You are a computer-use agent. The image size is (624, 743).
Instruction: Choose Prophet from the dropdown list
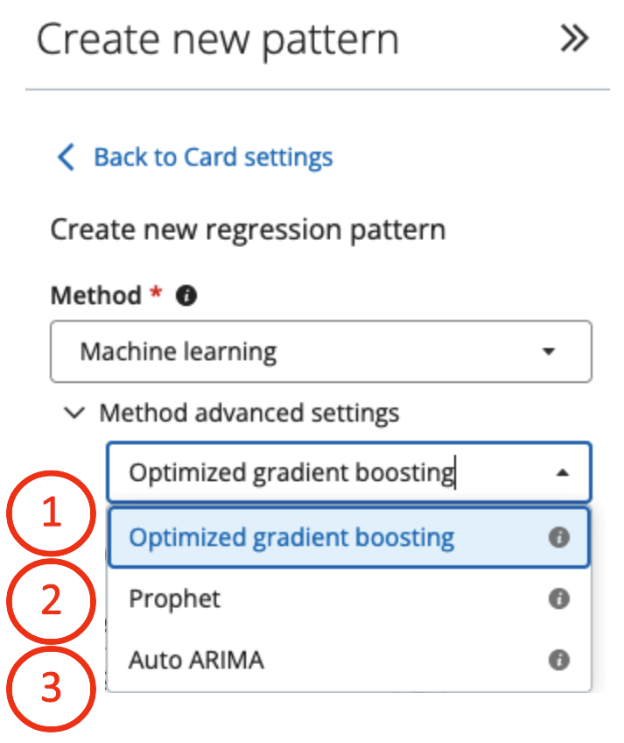coord(175,599)
